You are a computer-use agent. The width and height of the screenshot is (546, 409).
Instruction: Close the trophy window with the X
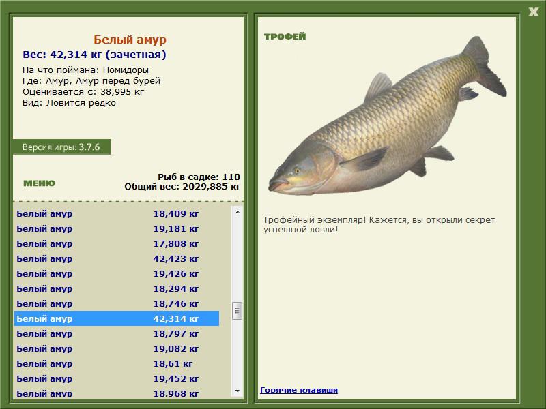pos(533,12)
